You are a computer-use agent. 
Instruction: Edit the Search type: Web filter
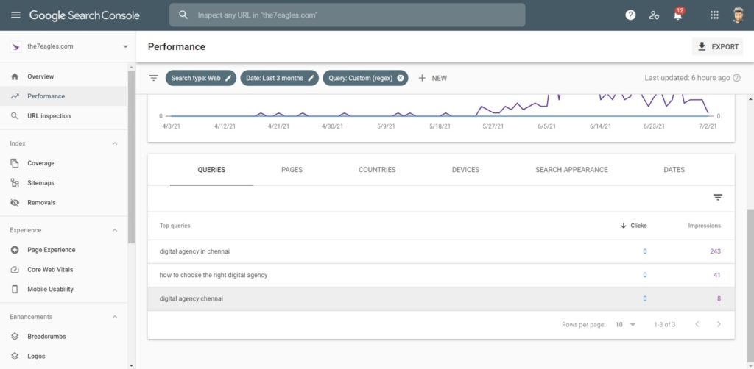[229, 78]
